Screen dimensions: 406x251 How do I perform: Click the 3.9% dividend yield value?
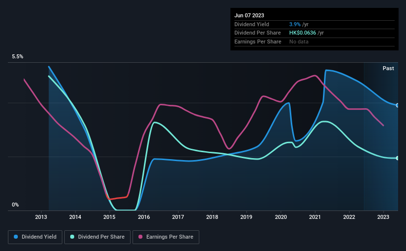pos(295,24)
